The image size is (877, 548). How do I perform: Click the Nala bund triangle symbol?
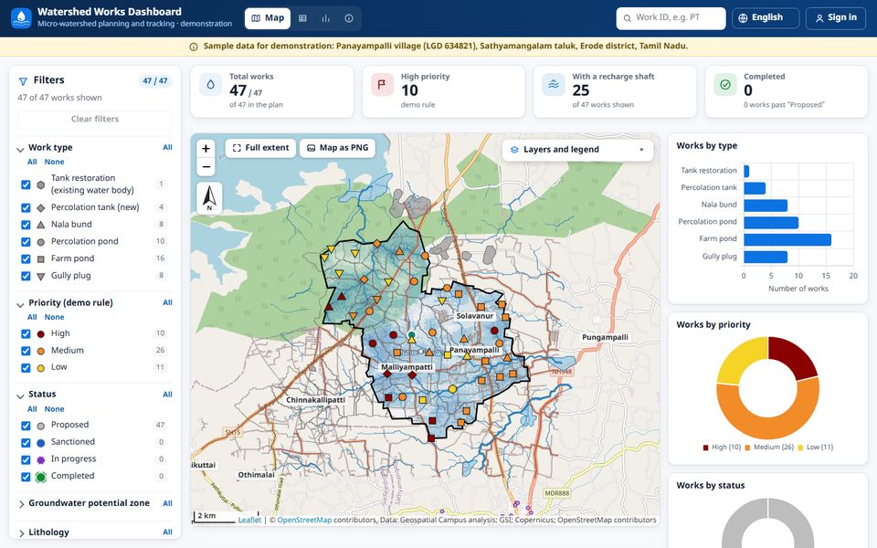[41, 225]
